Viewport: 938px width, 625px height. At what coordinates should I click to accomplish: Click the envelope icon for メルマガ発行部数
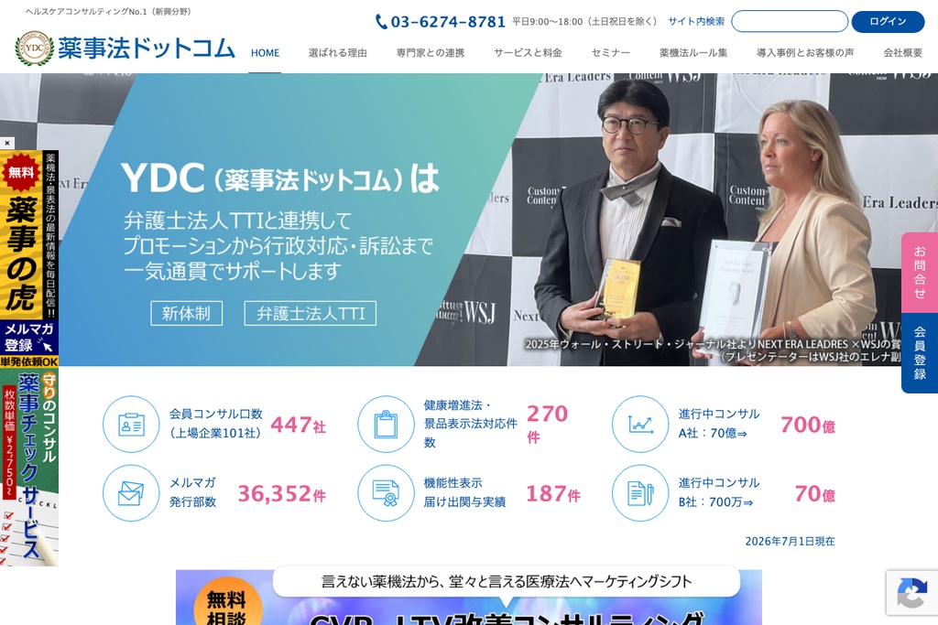tap(131, 493)
